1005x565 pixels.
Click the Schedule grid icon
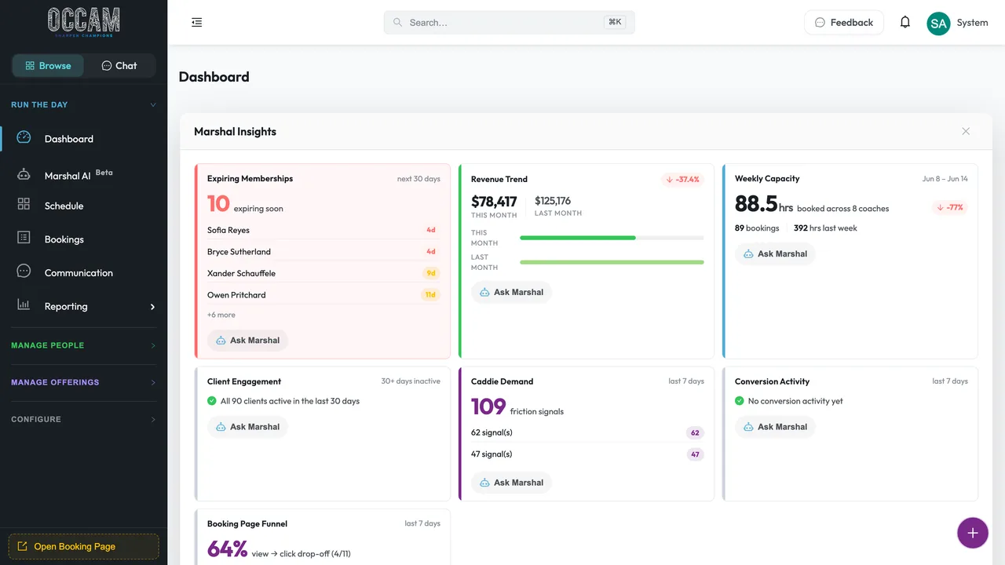pos(24,204)
